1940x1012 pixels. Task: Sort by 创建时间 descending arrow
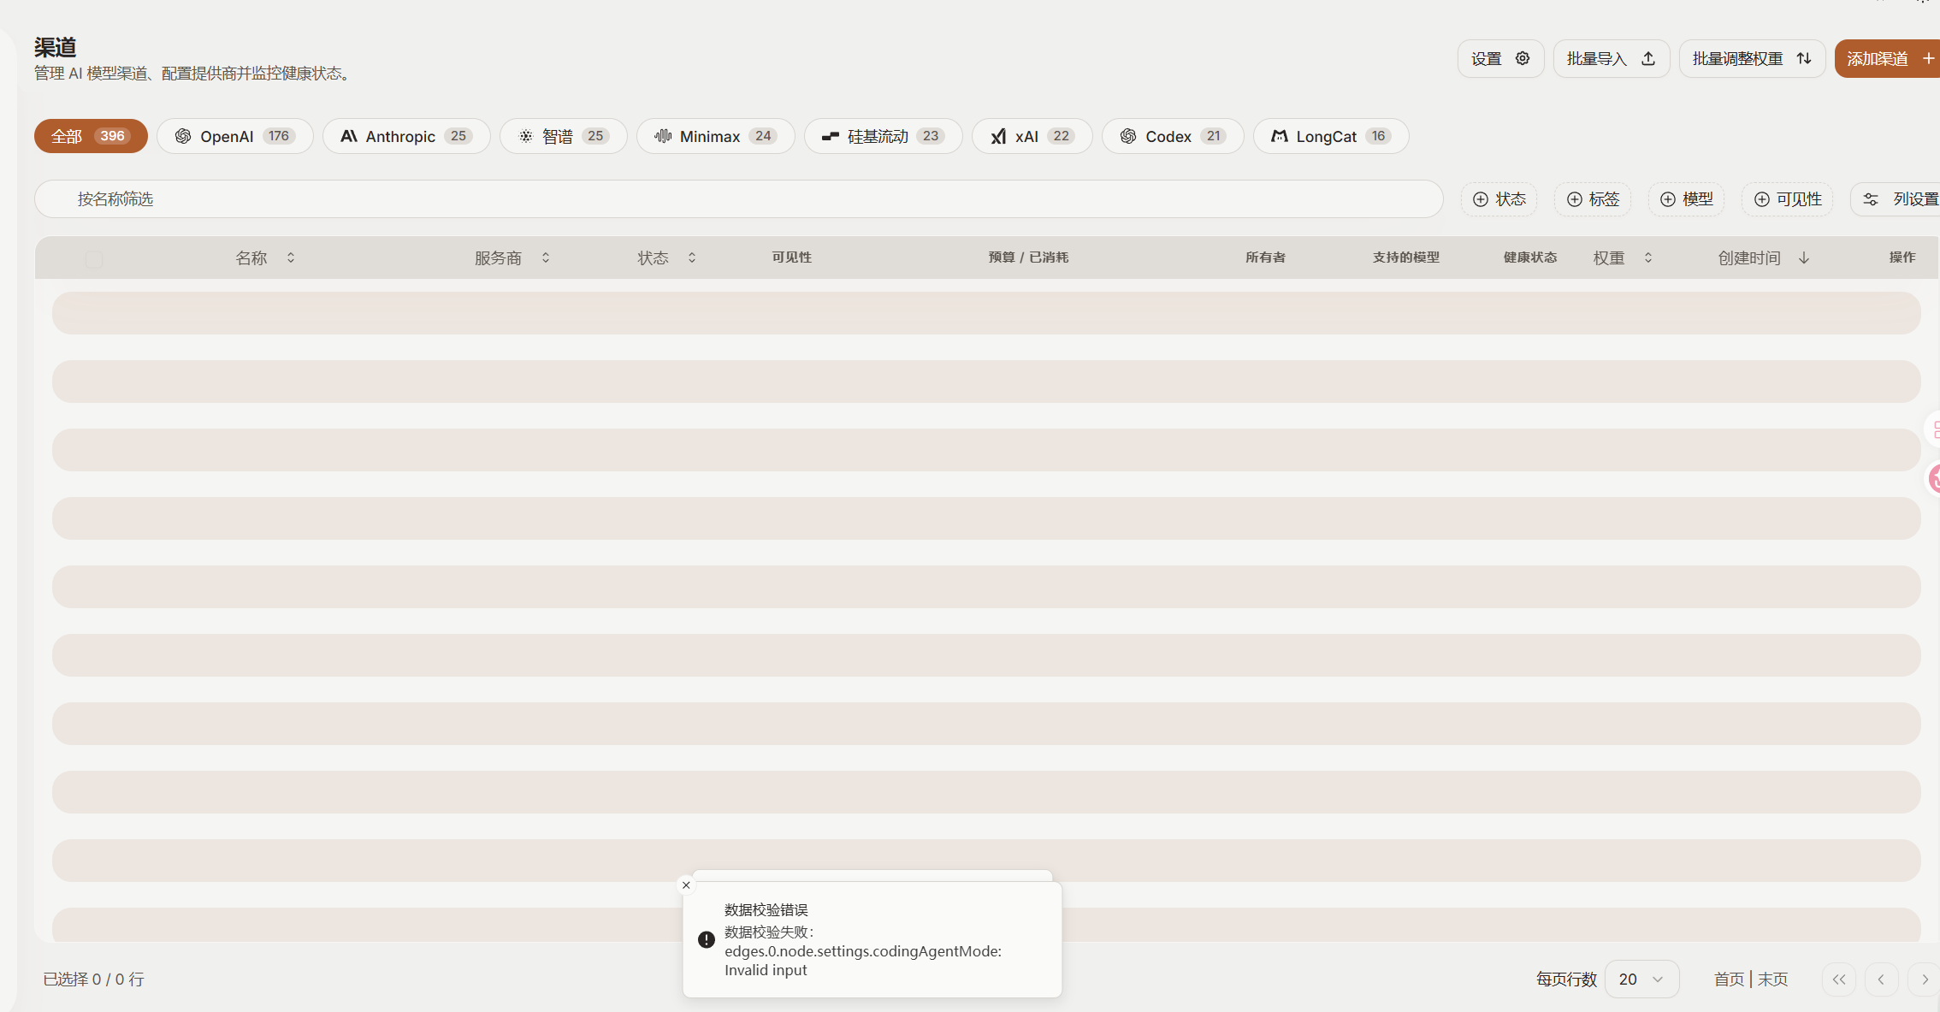(x=1804, y=258)
